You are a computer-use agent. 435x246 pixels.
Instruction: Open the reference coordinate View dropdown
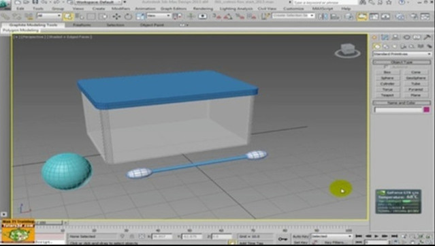pyautogui.click(x=159, y=16)
